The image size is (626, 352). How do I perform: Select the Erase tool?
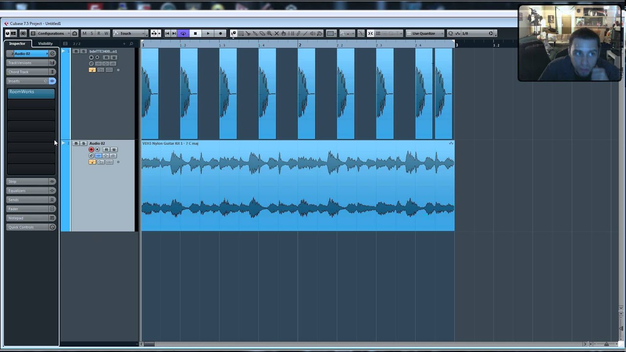click(x=262, y=33)
